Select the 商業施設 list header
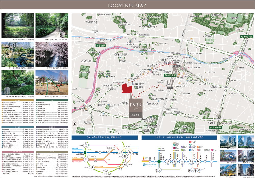255x178 pixels. (17, 100)
